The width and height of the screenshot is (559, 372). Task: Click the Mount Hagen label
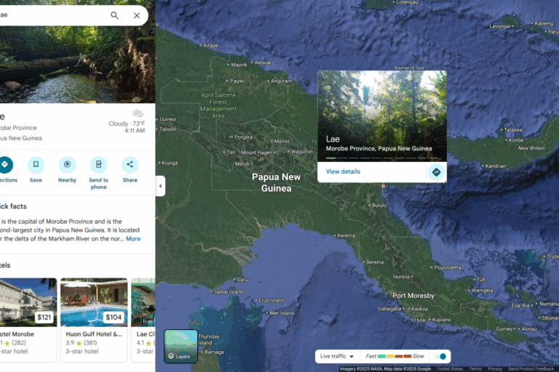point(257,153)
